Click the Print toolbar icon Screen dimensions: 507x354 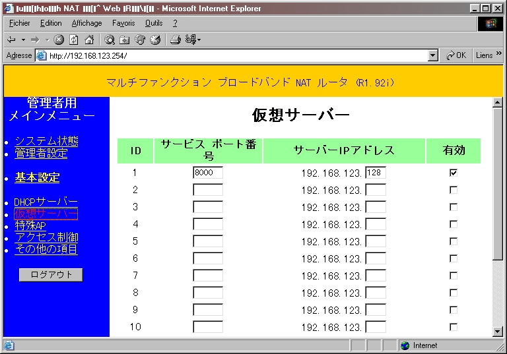pos(176,40)
